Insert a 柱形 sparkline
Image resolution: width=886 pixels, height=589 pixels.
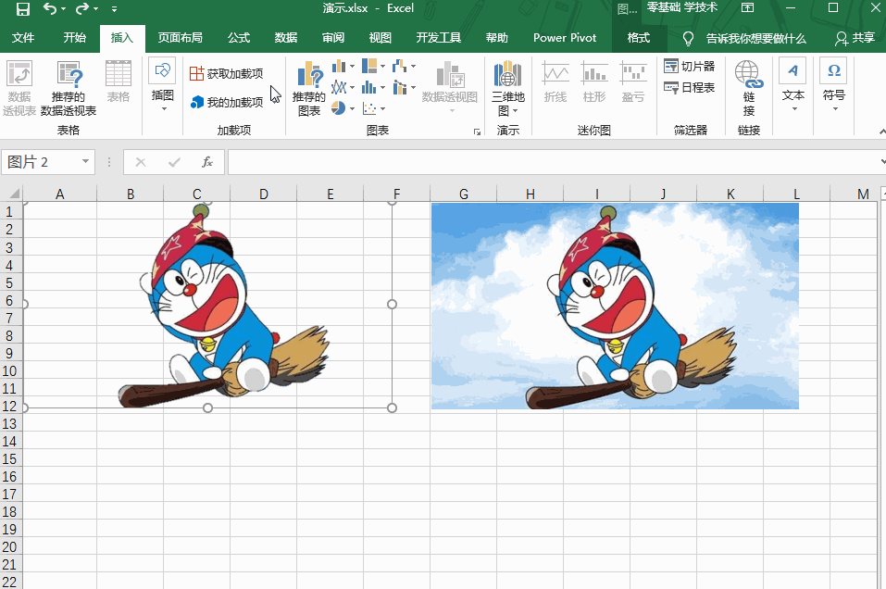[594, 82]
